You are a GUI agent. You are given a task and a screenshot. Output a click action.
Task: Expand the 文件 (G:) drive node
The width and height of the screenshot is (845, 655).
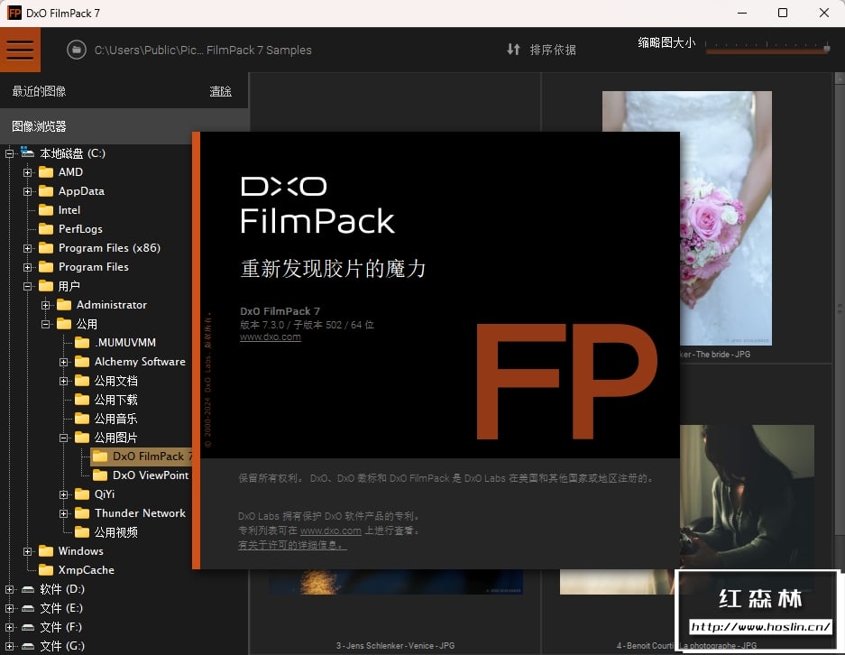(9, 646)
